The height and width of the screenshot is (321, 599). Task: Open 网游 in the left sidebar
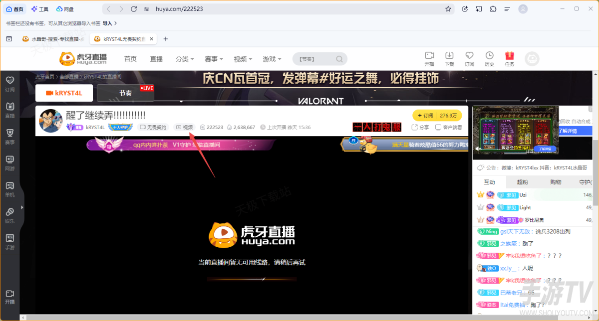pyautogui.click(x=10, y=162)
